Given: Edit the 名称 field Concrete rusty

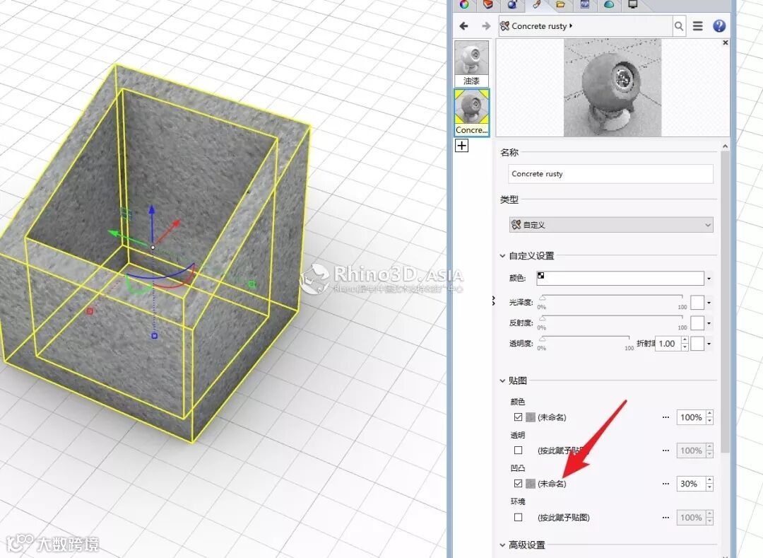Looking at the screenshot, I should click(610, 174).
